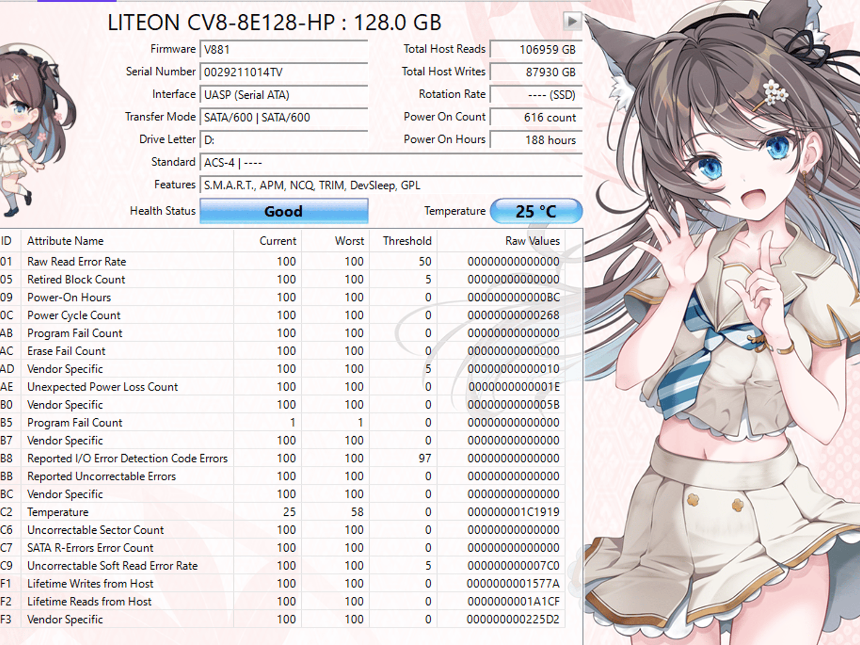The image size is (860, 645).
Task: Click the Power On Count value 616 count
Action: coord(536,117)
